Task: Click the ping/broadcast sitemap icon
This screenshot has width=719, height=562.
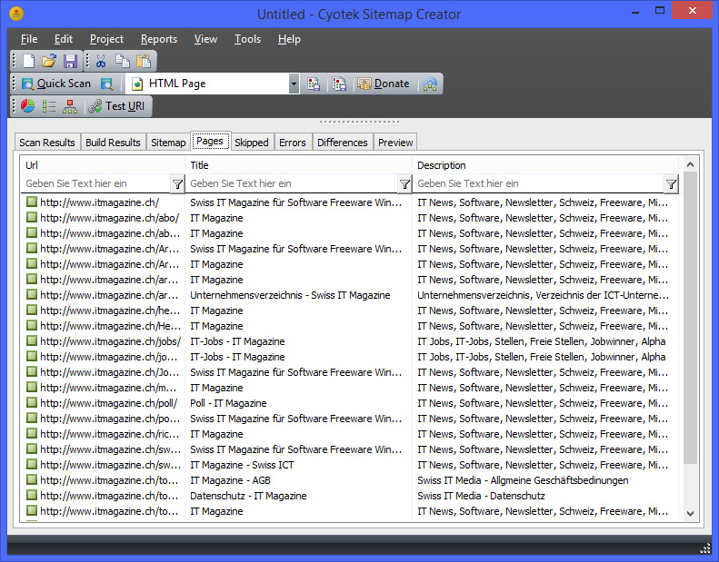Action: coord(430,84)
